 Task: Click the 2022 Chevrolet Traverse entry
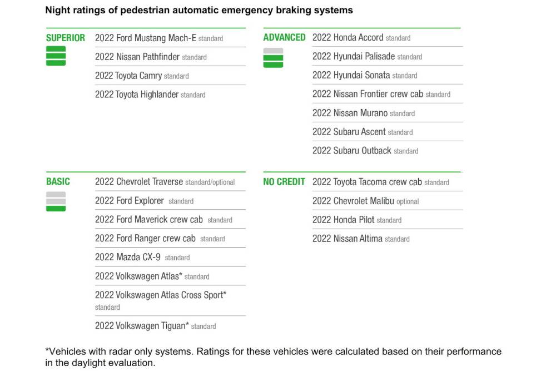[x=139, y=182]
